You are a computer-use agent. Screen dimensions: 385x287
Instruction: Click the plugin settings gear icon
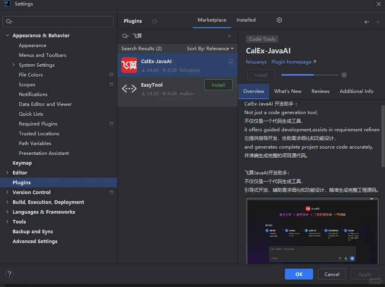(x=279, y=20)
